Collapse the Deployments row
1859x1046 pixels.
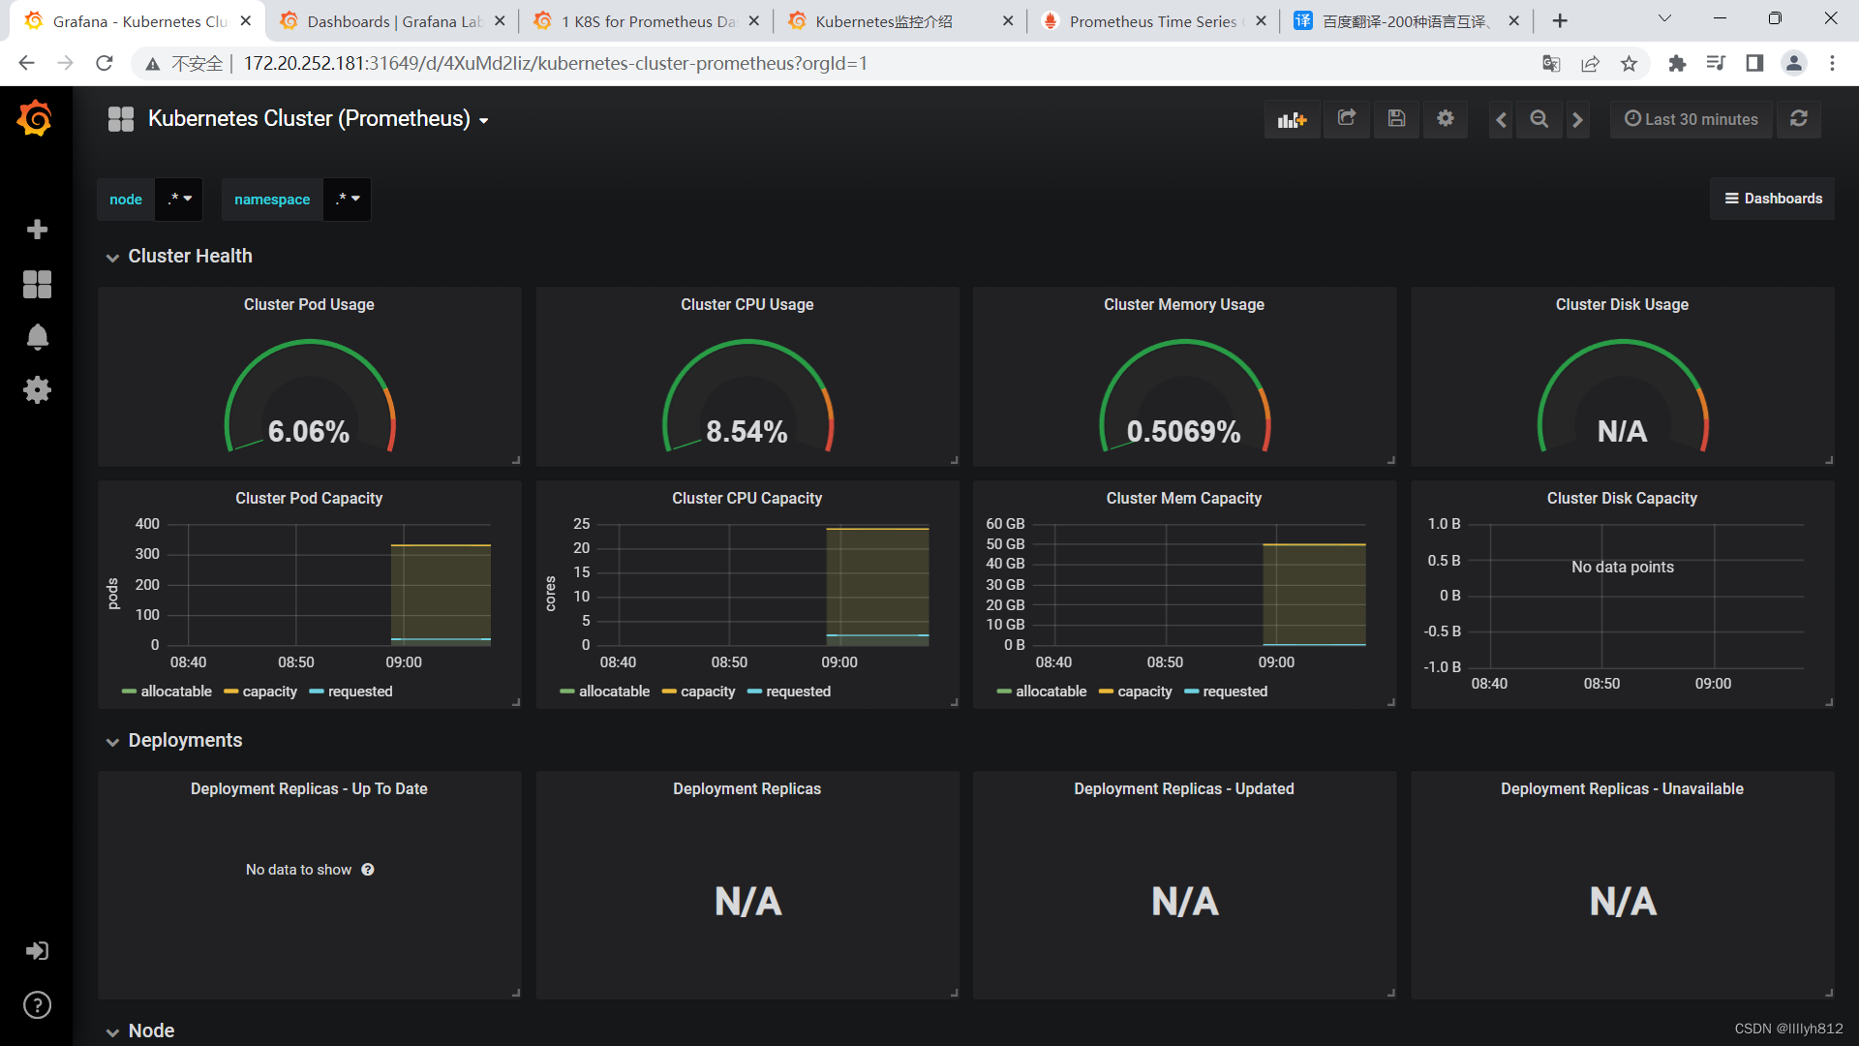coord(175,741)
